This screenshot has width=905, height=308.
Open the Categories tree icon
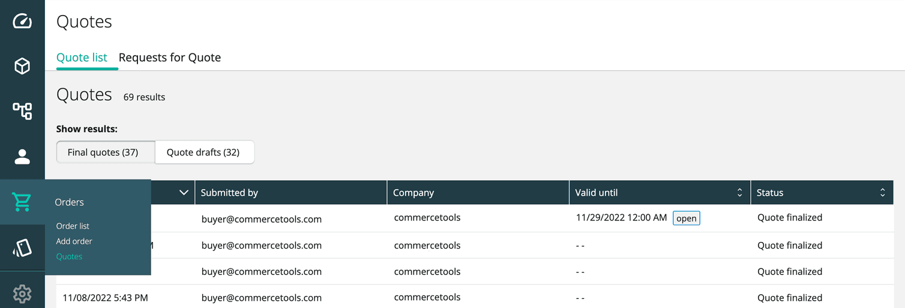coord(22,111)
